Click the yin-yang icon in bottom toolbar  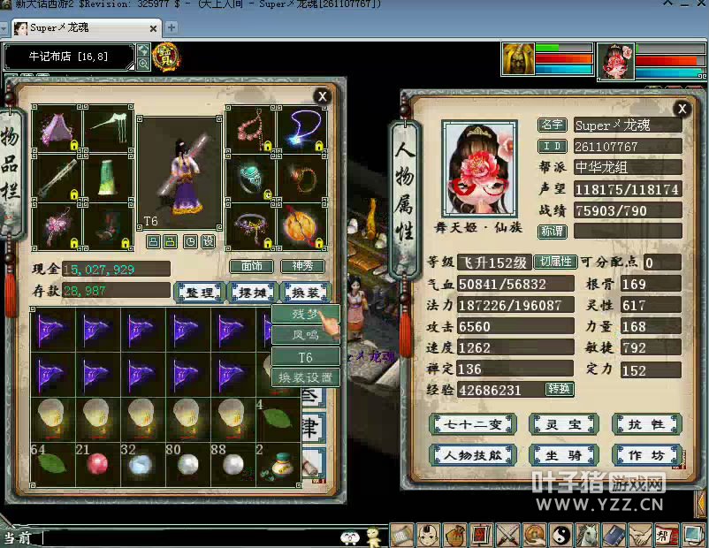[x=560, y=535]
